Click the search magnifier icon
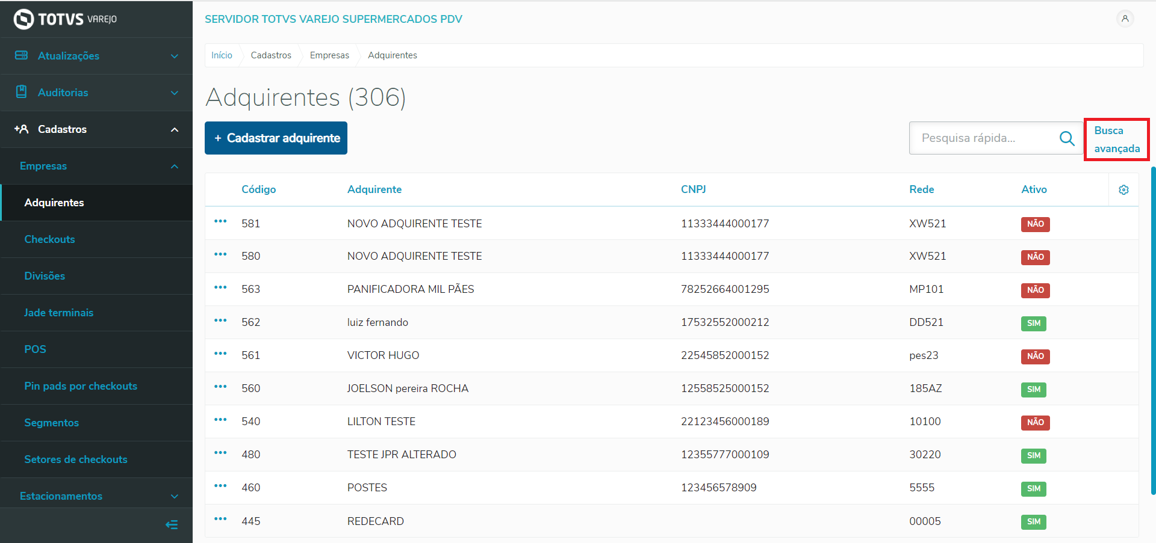 (1067, 138)
